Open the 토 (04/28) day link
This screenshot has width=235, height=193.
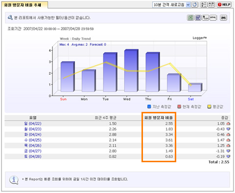[x=33, y=156]
